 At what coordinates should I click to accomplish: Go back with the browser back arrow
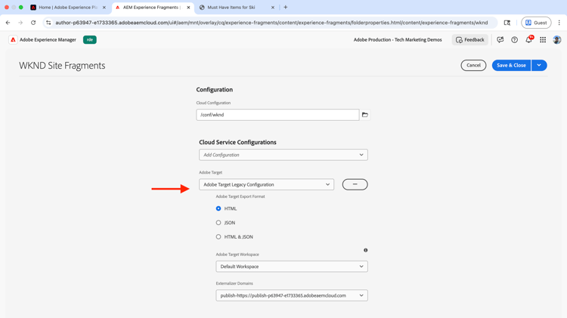click(x=8, y=23)
